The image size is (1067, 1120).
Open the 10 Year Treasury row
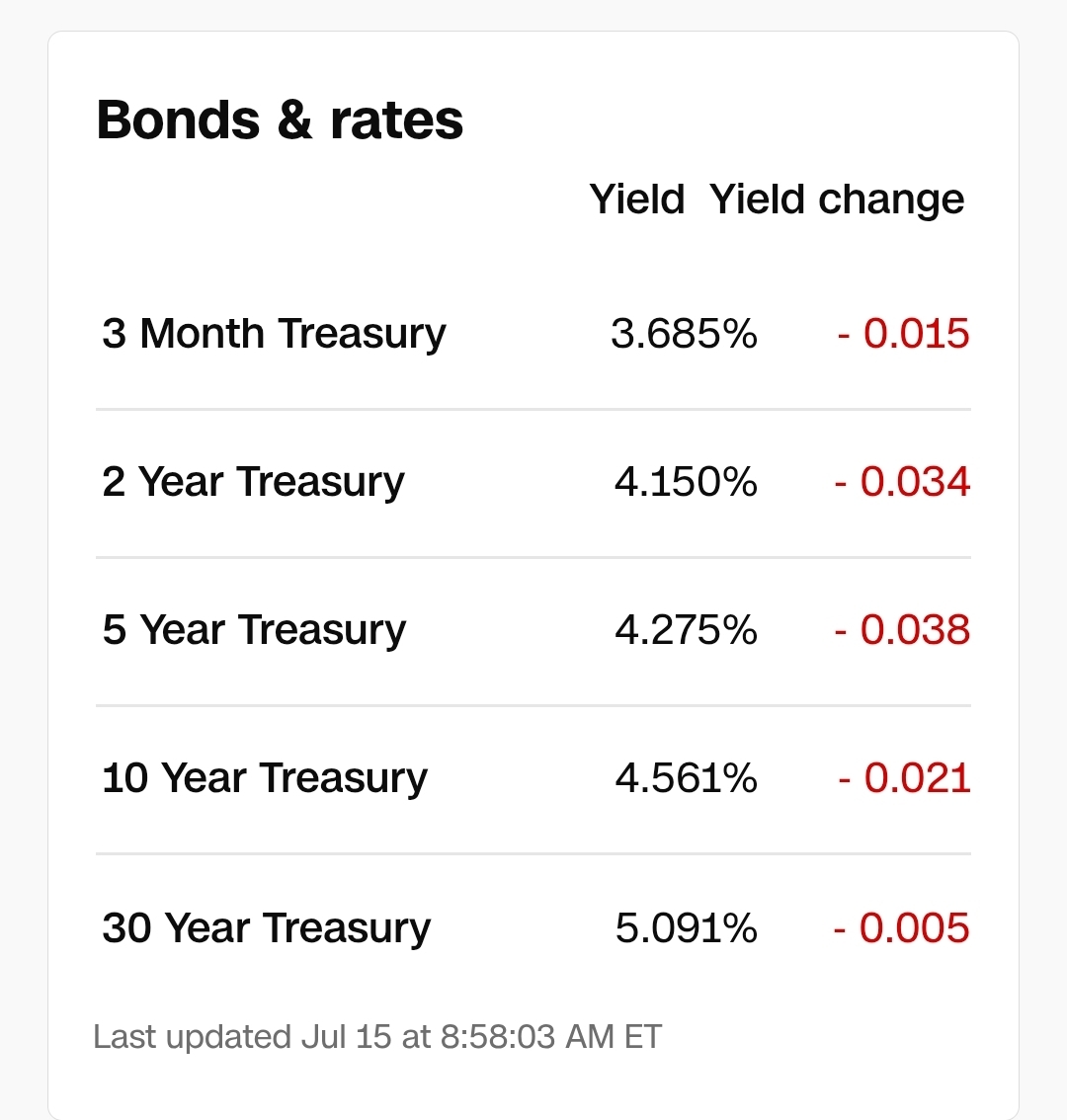pyautogui.click(x=533, y=779)
